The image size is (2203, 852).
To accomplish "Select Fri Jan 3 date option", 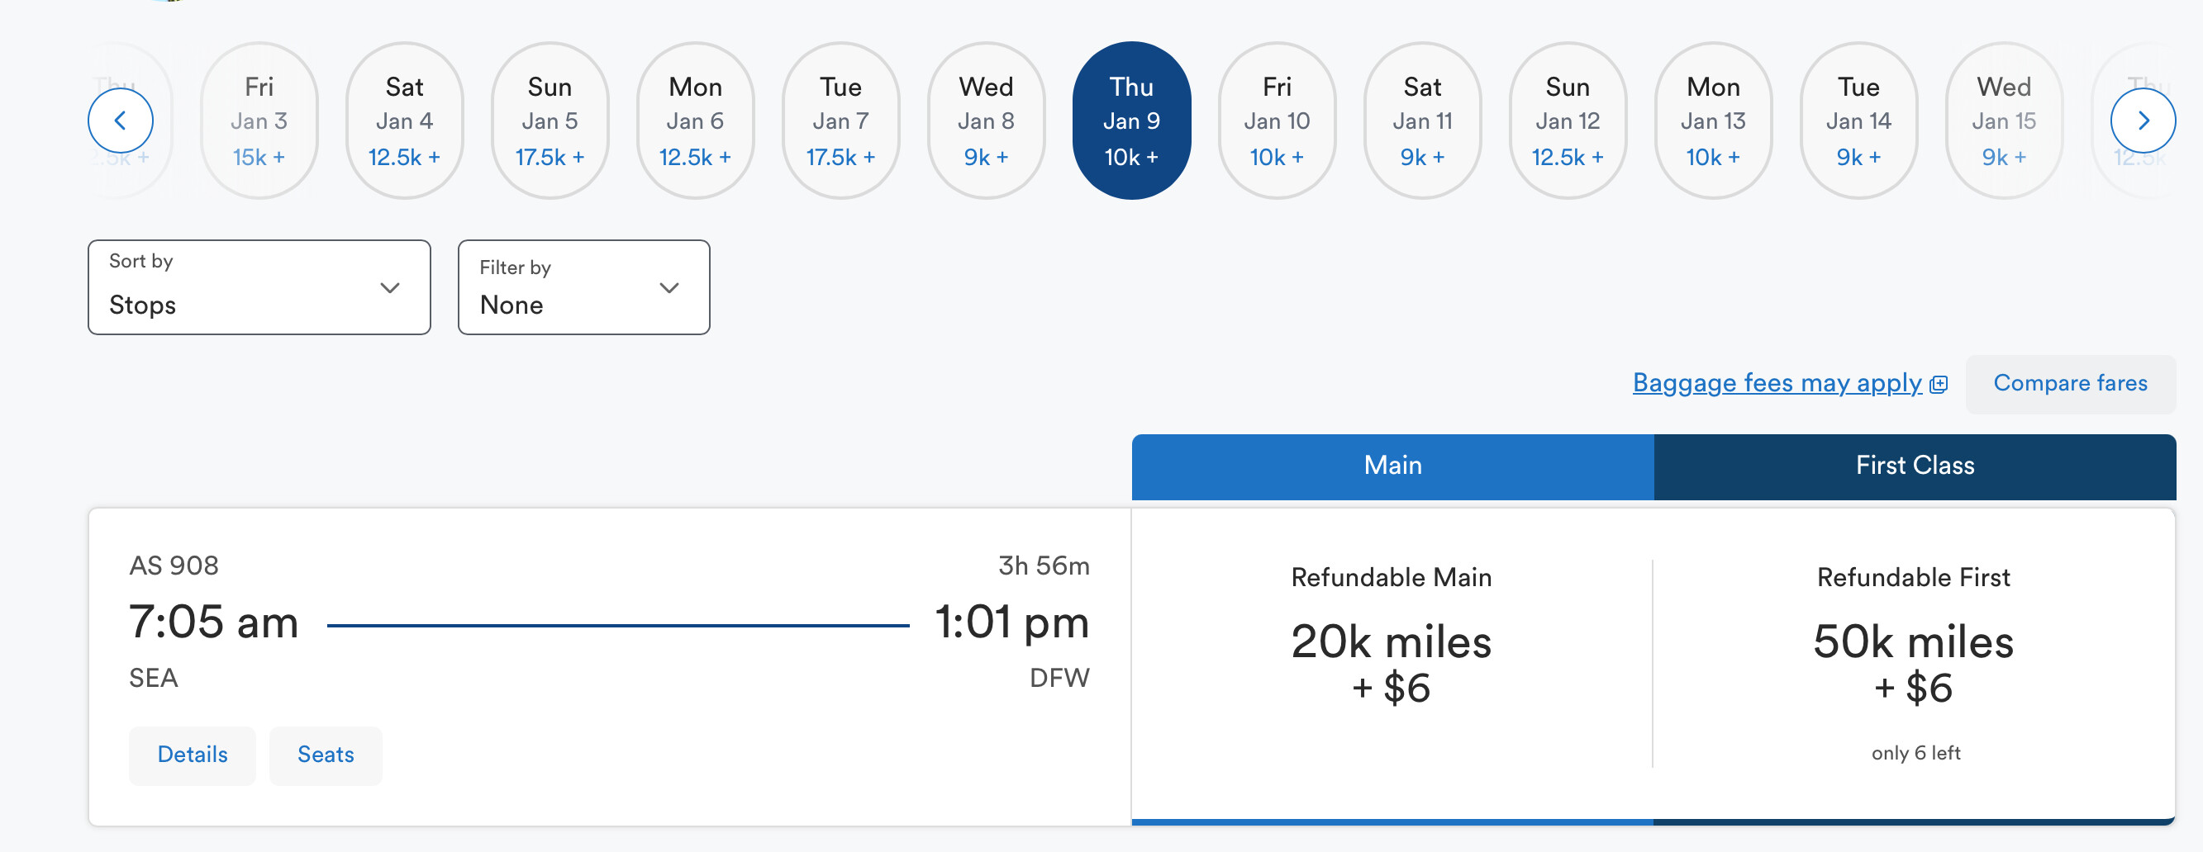I will coord(259,121).
